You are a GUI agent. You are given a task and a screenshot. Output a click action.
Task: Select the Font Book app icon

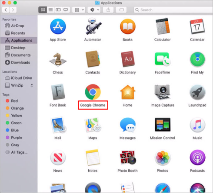pyautogui.click(x=58, y=92)
